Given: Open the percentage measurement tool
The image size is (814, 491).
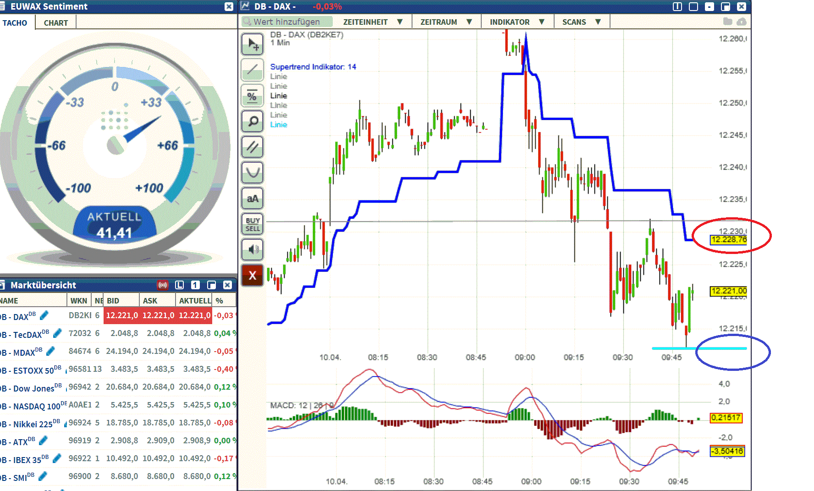Looking at the screenshot, I should [x=252, y=96].
